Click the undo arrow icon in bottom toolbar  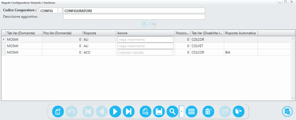tap(71, 112)
